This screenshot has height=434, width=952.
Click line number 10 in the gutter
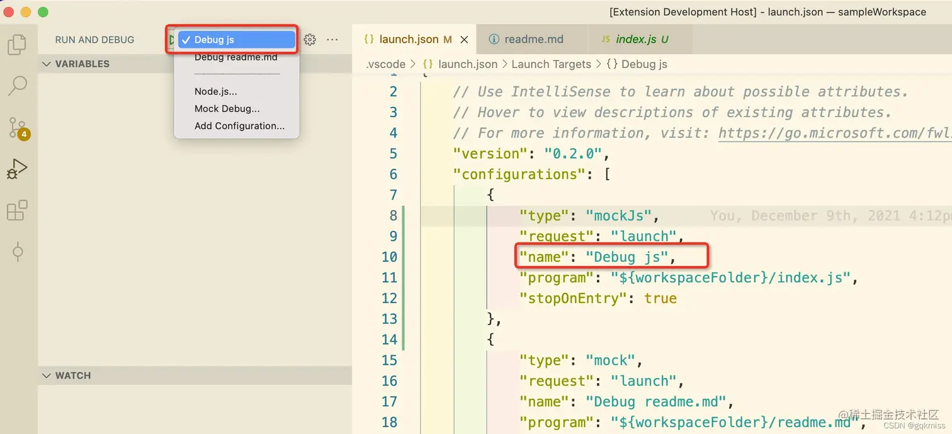pos(389,257)
